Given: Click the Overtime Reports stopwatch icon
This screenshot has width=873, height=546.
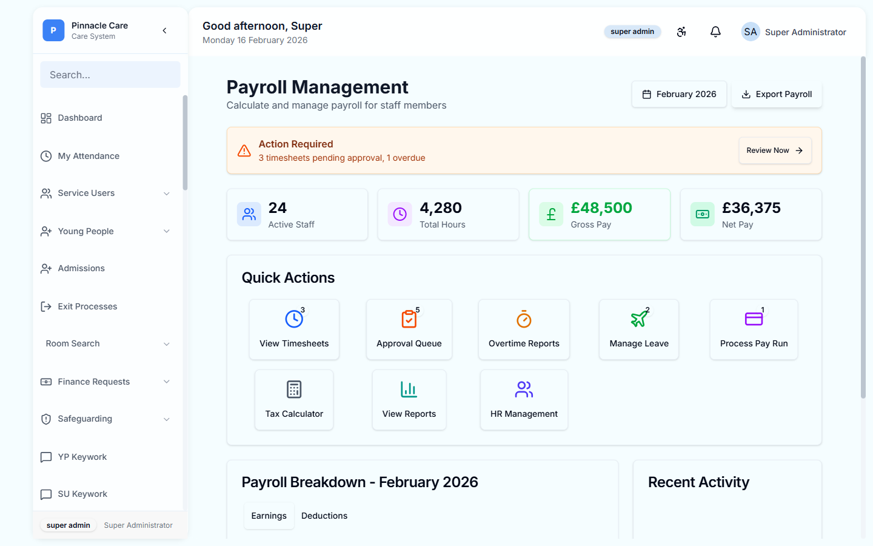Looking at the screenshot, I should pyautogui.click(x=524, y=318).
